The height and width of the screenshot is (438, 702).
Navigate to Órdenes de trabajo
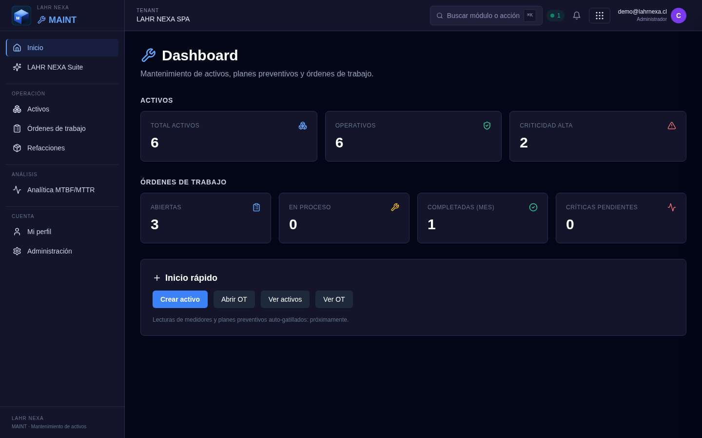(62, 128)
